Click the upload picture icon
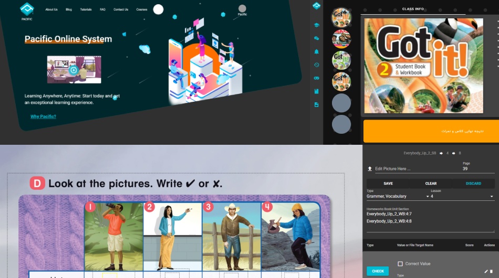This screenshot has height=278, width=499. 370,169
